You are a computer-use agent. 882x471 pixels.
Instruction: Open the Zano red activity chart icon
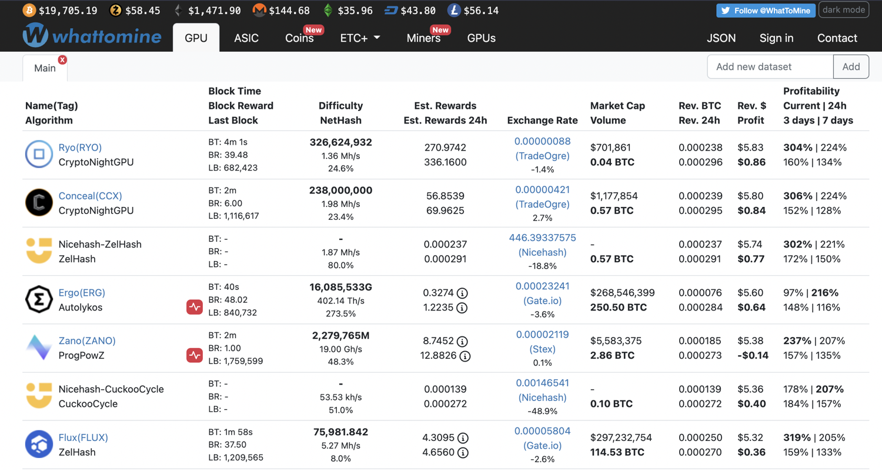[x=195, y=355]
